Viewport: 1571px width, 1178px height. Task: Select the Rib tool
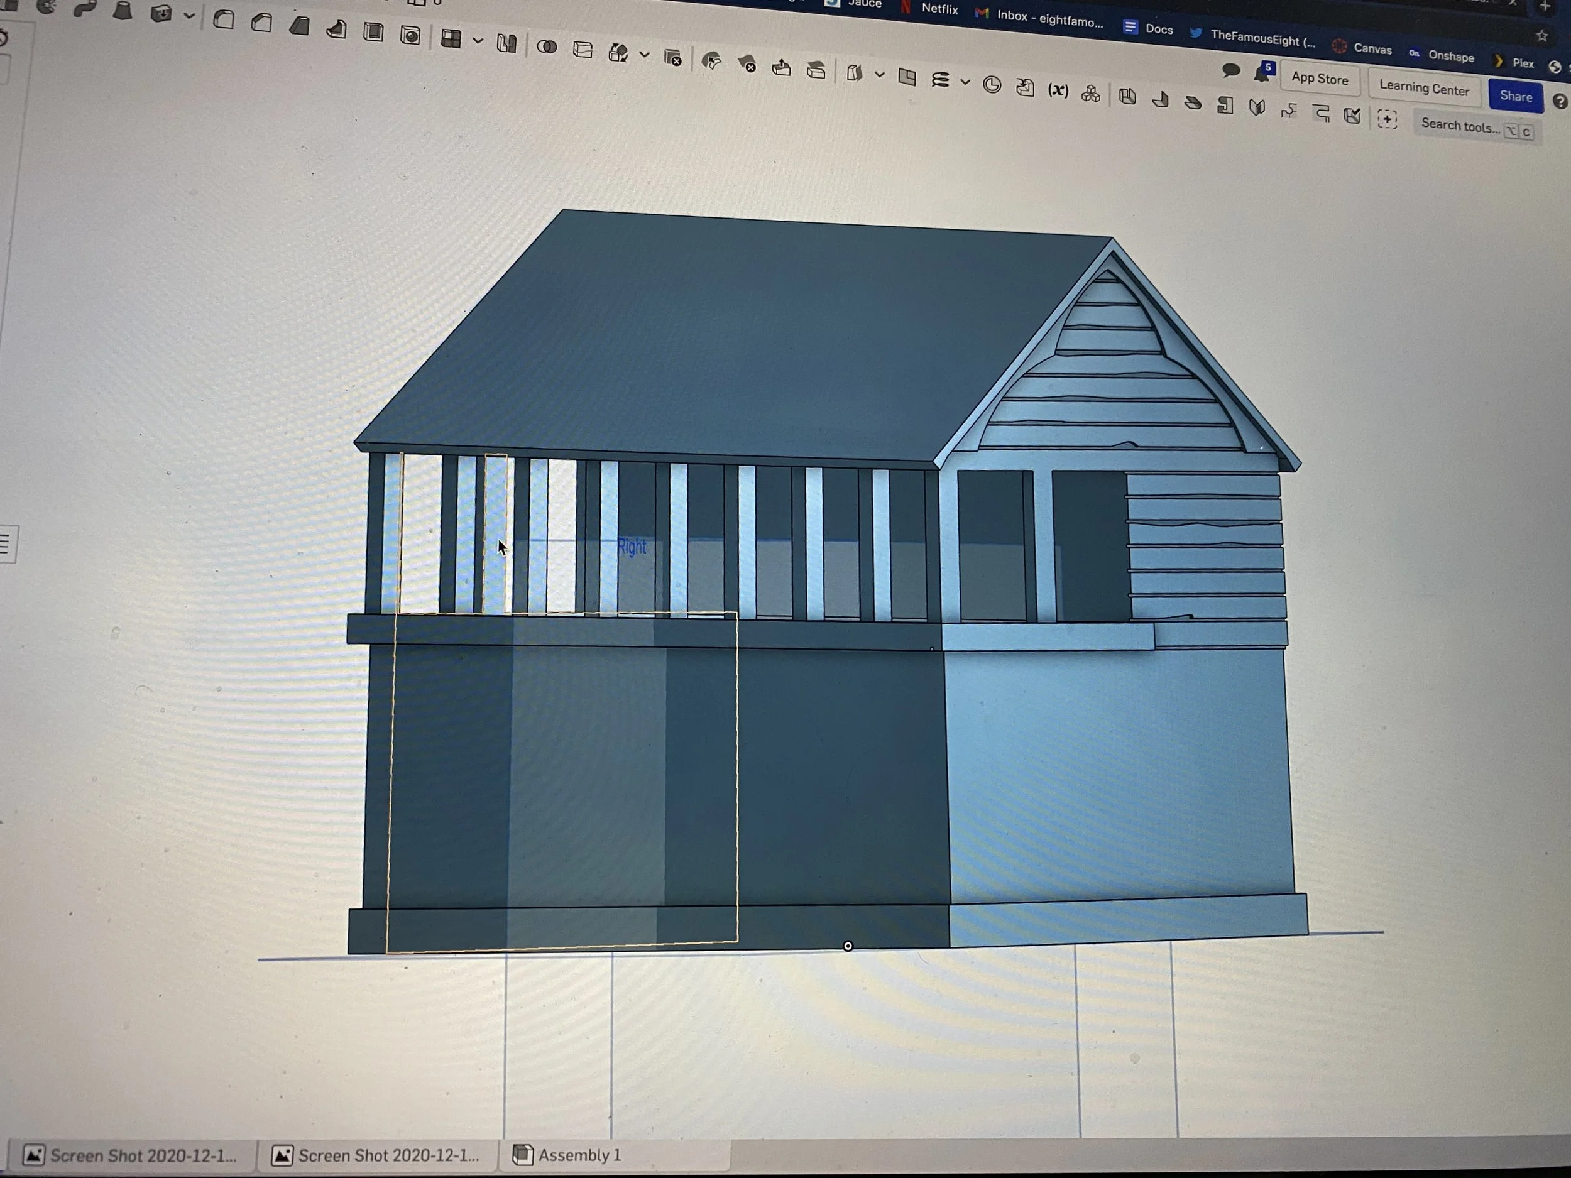pyautogui.click(x=336, y=28)
